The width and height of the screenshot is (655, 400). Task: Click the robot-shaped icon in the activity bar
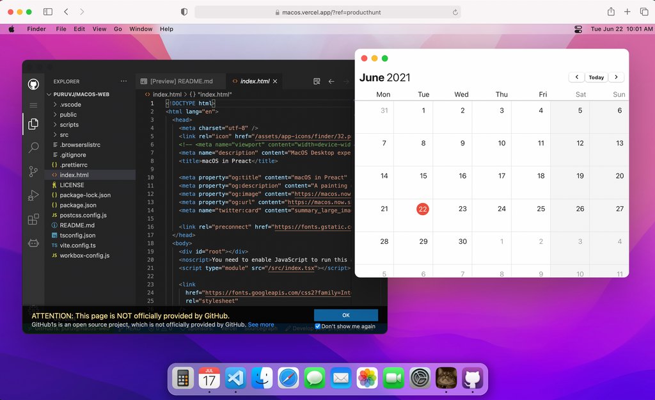pyautogui.click(x=33, y=243)
